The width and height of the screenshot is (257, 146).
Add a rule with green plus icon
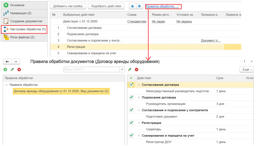click(5, 69)
